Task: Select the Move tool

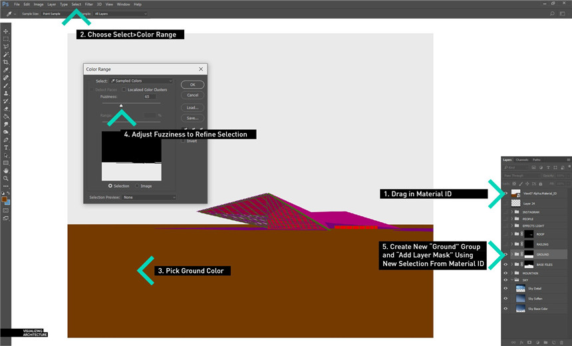Action: pyautogui.click(x=6, y=31)
